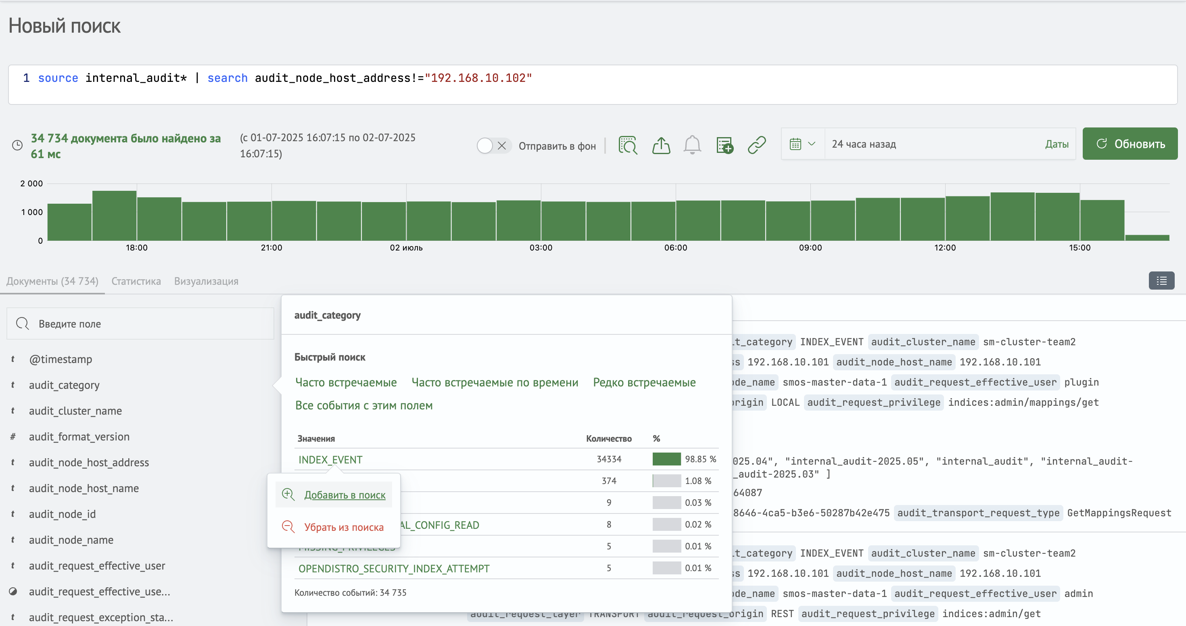Click the histogram bar at 12:00
Viewport: 1186px width, 626px height.
tap(967, 218)
